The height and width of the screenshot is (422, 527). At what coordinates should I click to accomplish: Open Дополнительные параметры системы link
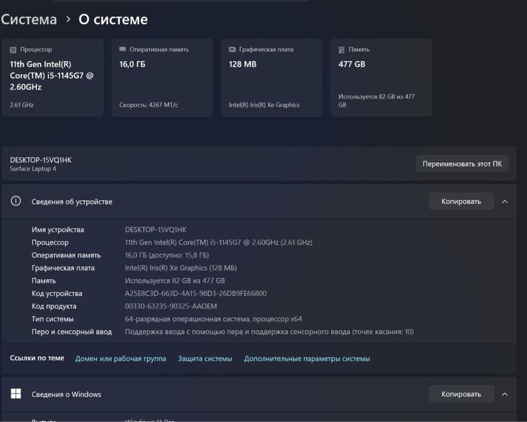(x=307, y=359)
